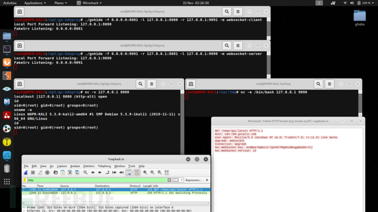Reload the capture file in Wireshark toolbar
378x212 pixels.
tap(77, 173)
